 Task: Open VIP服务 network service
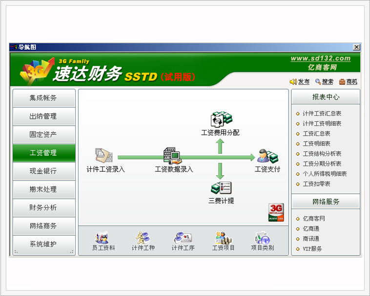(x=312, y=249)
